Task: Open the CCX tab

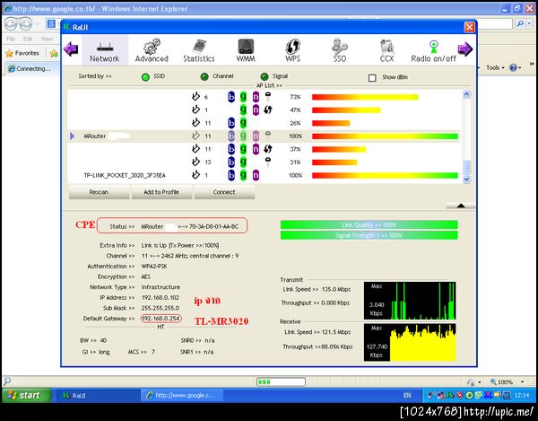Action: click(386, 50)
